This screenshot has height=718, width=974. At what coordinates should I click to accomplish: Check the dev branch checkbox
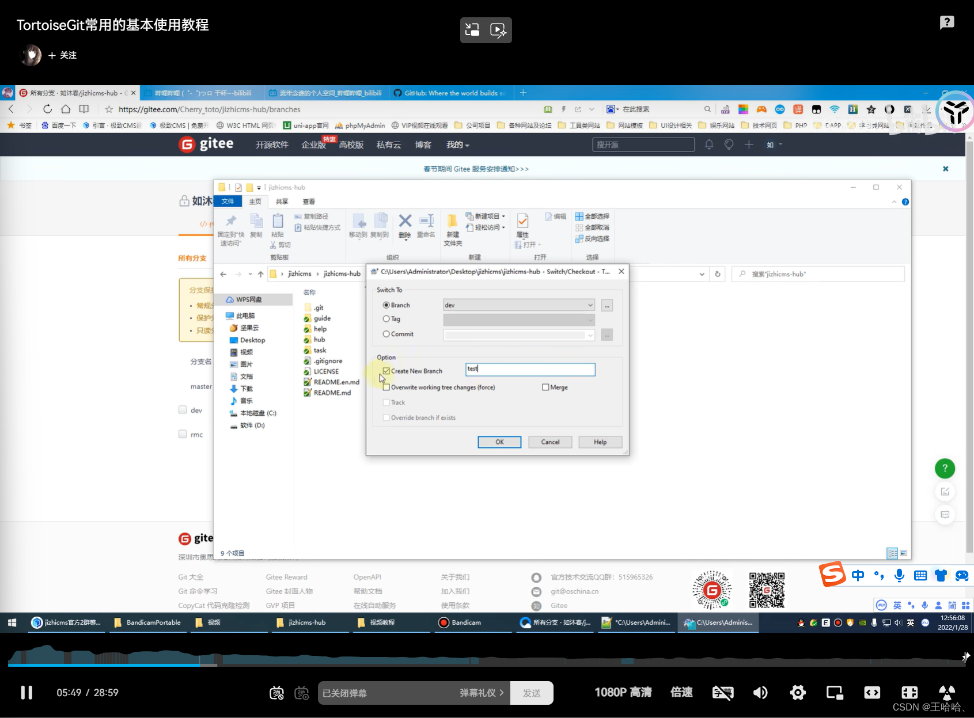point(183,410)
